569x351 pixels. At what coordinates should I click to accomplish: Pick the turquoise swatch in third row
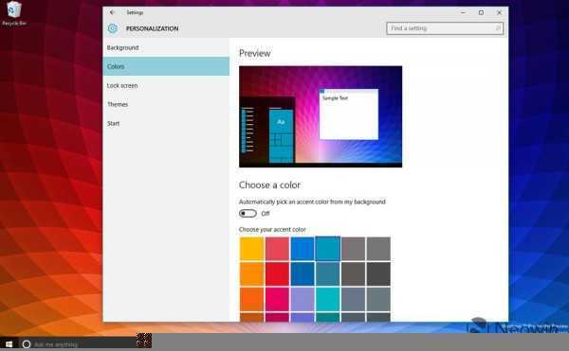(x=328, y=299)
